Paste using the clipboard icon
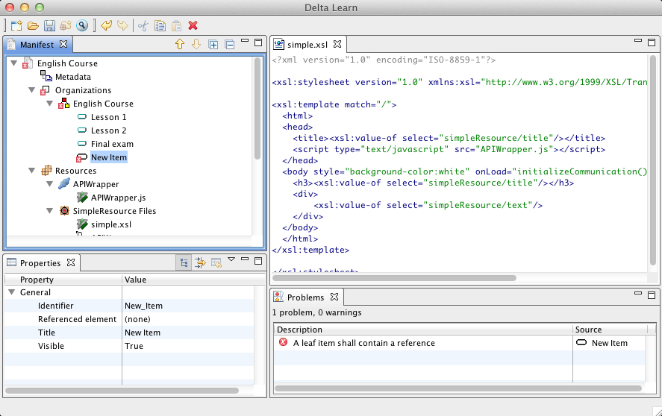Image resolution: width=662 pixels, height=416 pixels. (x=176, y=26)
